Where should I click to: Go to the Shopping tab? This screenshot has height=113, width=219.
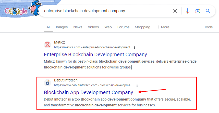click(142, 27)
